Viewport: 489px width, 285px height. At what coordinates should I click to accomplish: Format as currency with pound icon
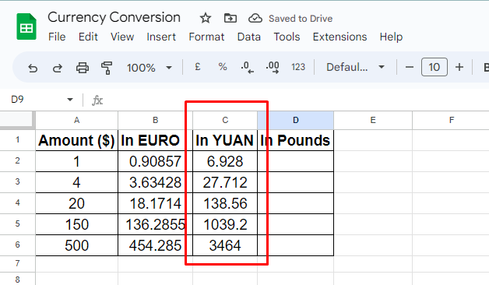pyautogui.click(x=198, y=67)
